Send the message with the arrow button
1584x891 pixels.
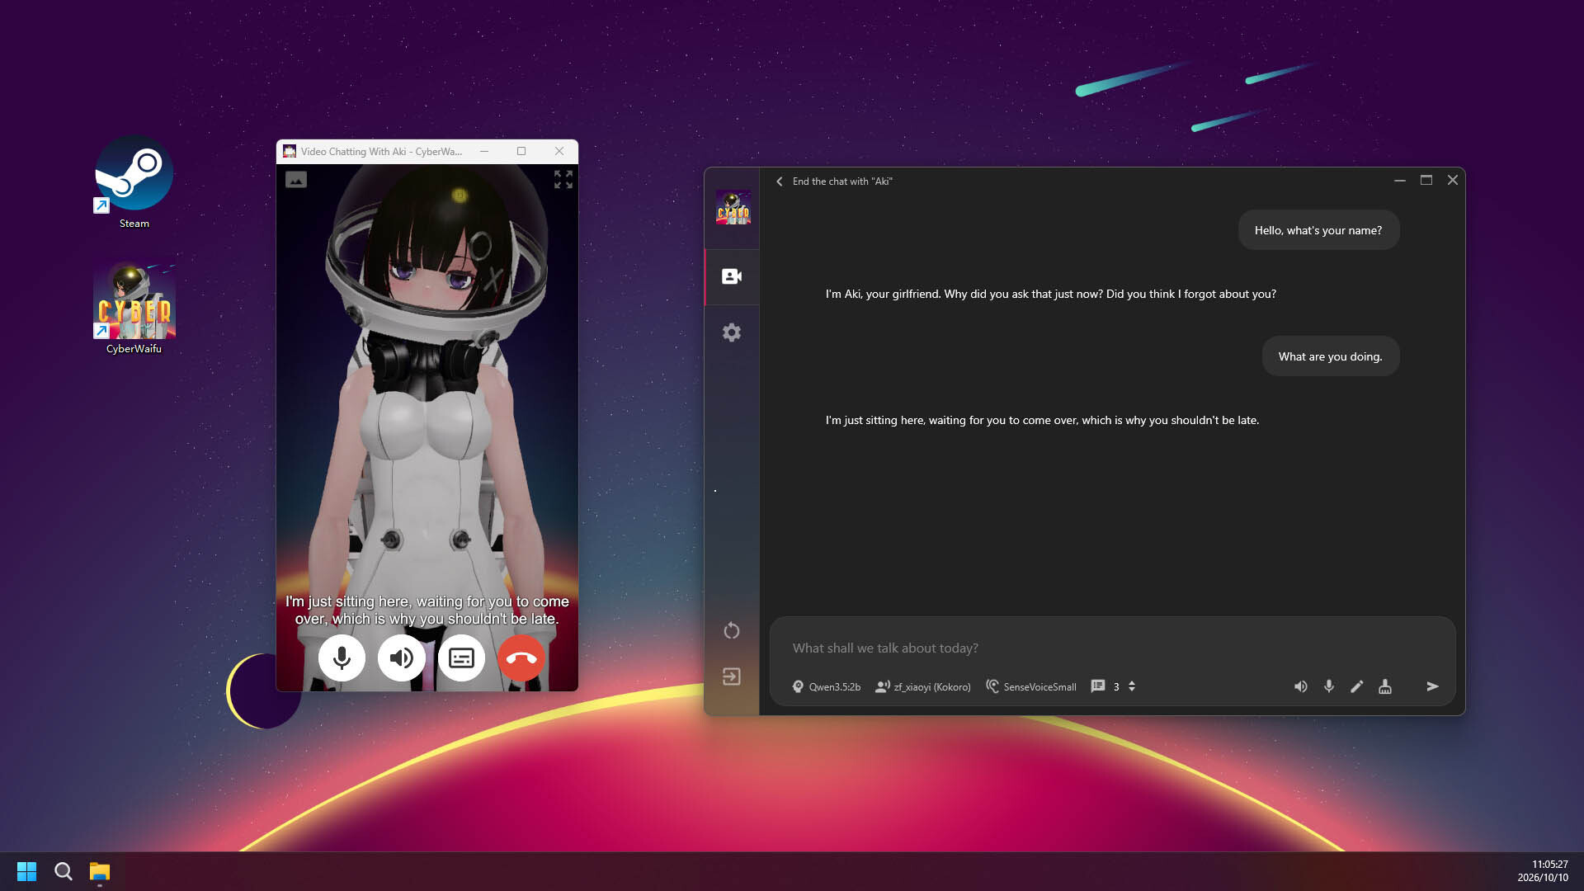coord(1433,686)
